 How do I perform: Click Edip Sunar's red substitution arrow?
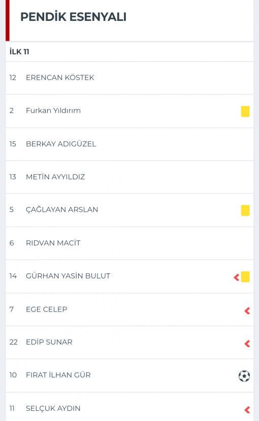click(x=247, y=344)
